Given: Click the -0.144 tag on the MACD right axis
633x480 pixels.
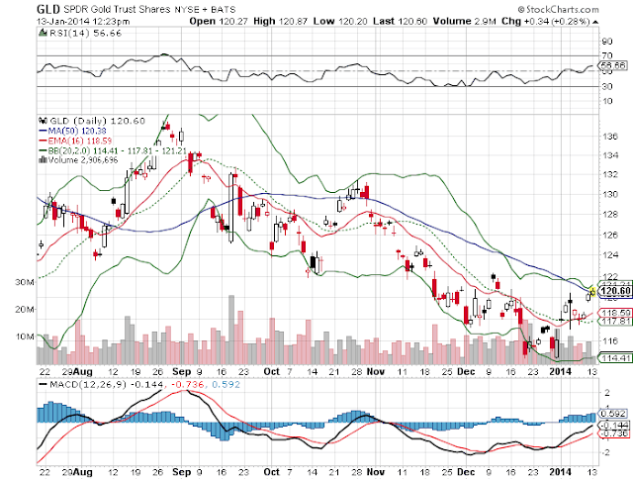Looking at the screenshot, I should click(614, 425).
